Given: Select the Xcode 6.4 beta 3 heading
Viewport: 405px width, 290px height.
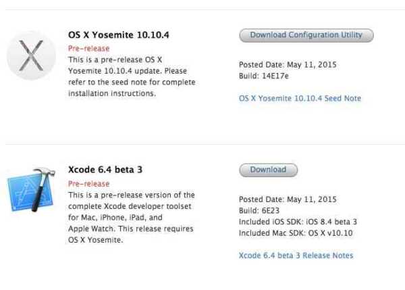Looking at the screenshot, I should pyautogui.click(x=105, y=170).
